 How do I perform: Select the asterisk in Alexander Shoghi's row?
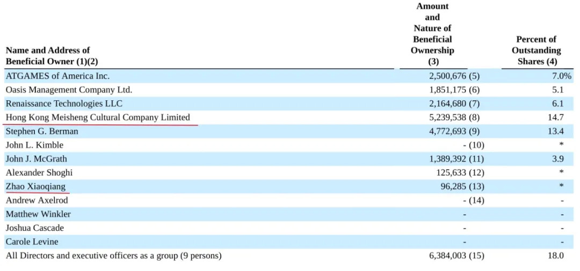[562, 172]
